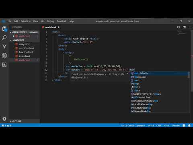The height and width of the screenshot is (145, 193).
Task: Open the Go menu
Action: [43, 21]
